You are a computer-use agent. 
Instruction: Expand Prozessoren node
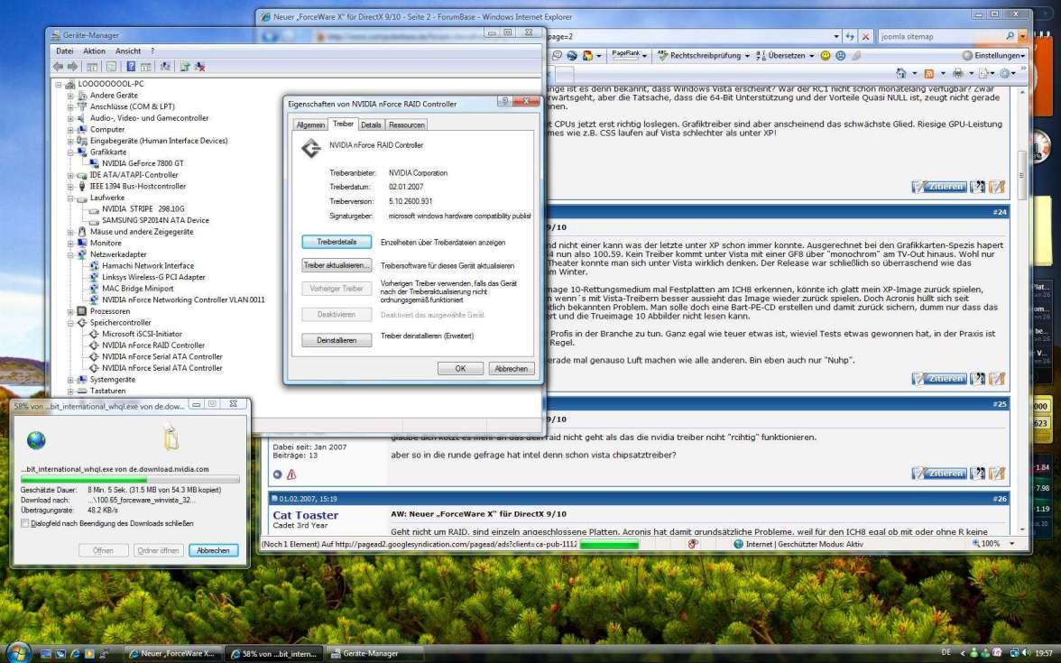pos(70,311)
